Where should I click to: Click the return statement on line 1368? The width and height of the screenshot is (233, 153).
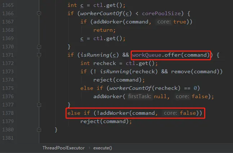coord(104,30)
